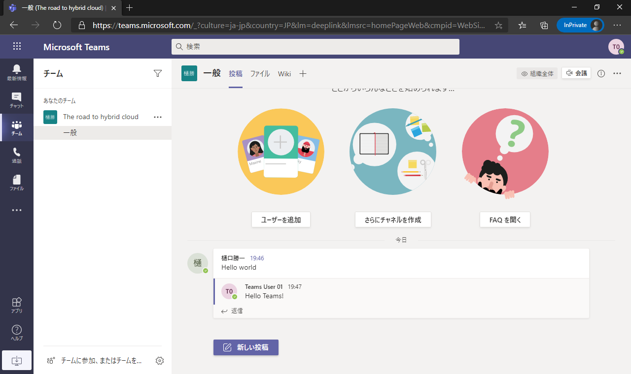Image resolution: width=631 pixels, height=374 pixels.
Task: Click the 樋 avatar of 樋口勝一's post
Action: [x=198, y=263]
